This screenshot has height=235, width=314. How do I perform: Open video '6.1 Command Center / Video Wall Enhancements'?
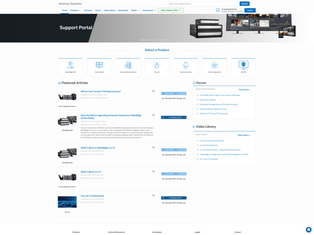pyautogui.click(x=220, y=150)
